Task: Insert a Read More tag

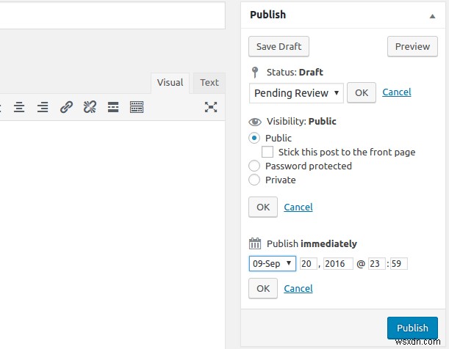Action: tap(113, 107)
